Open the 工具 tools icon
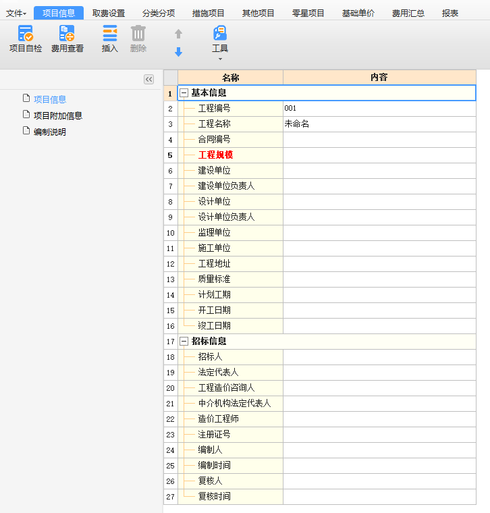Image resolution: width=490 pixels, height=513 pixels. [220, 33]
